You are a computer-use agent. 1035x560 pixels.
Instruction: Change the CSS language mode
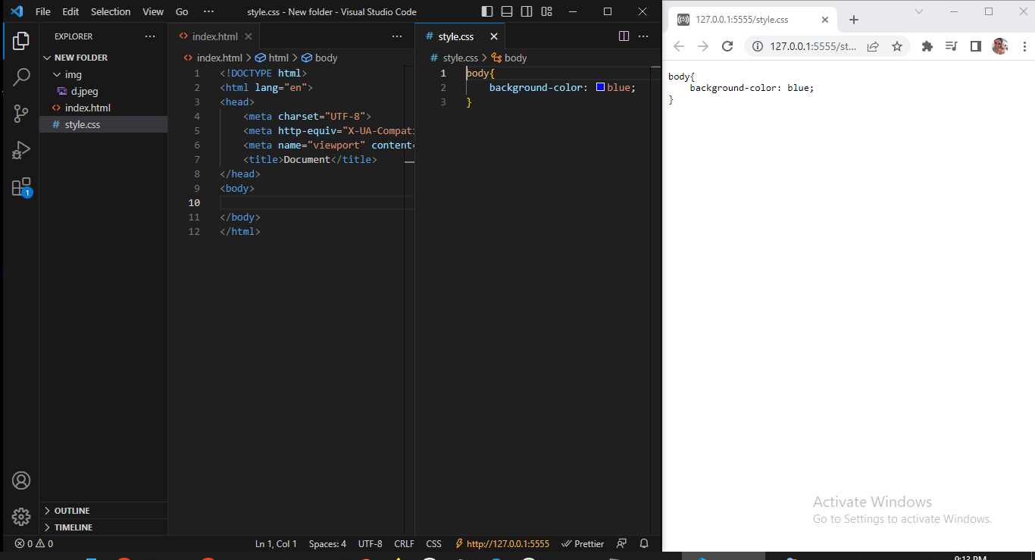coord(433,543)
